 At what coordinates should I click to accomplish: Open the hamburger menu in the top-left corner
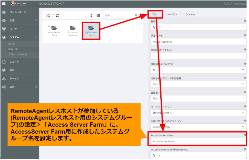pyautogui.click(x=4, y=4)
